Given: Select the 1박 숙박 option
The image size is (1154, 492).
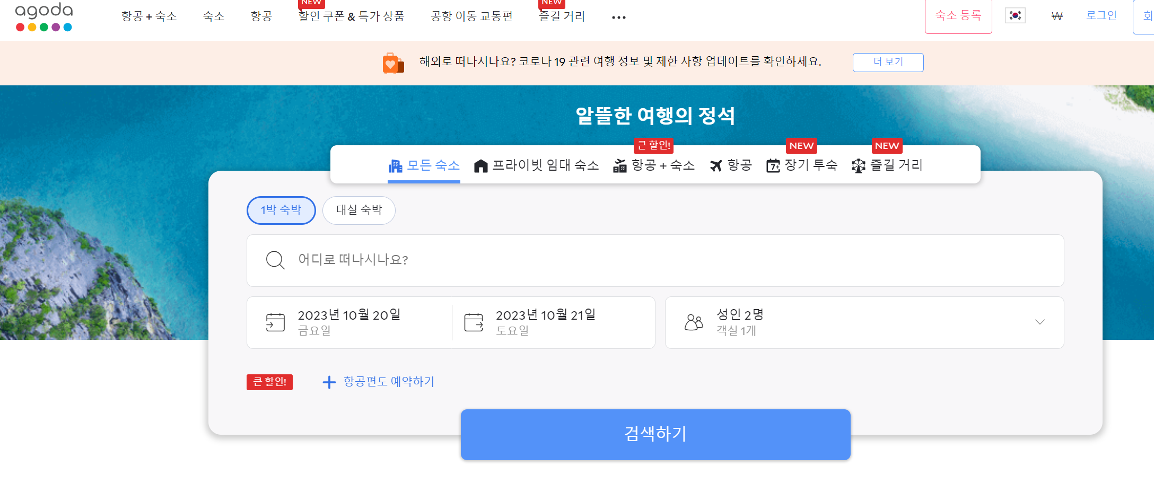Looking at the screenshot, I should click(281, 210).
